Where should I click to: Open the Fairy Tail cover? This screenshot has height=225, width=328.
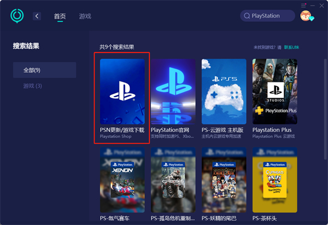[x=224, y=180]
